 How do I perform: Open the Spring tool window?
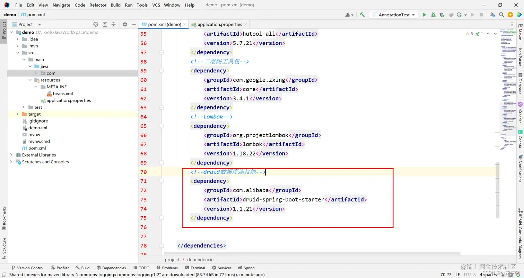(246, 268)
